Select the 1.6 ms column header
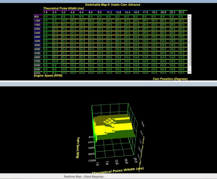 [47, 12]
